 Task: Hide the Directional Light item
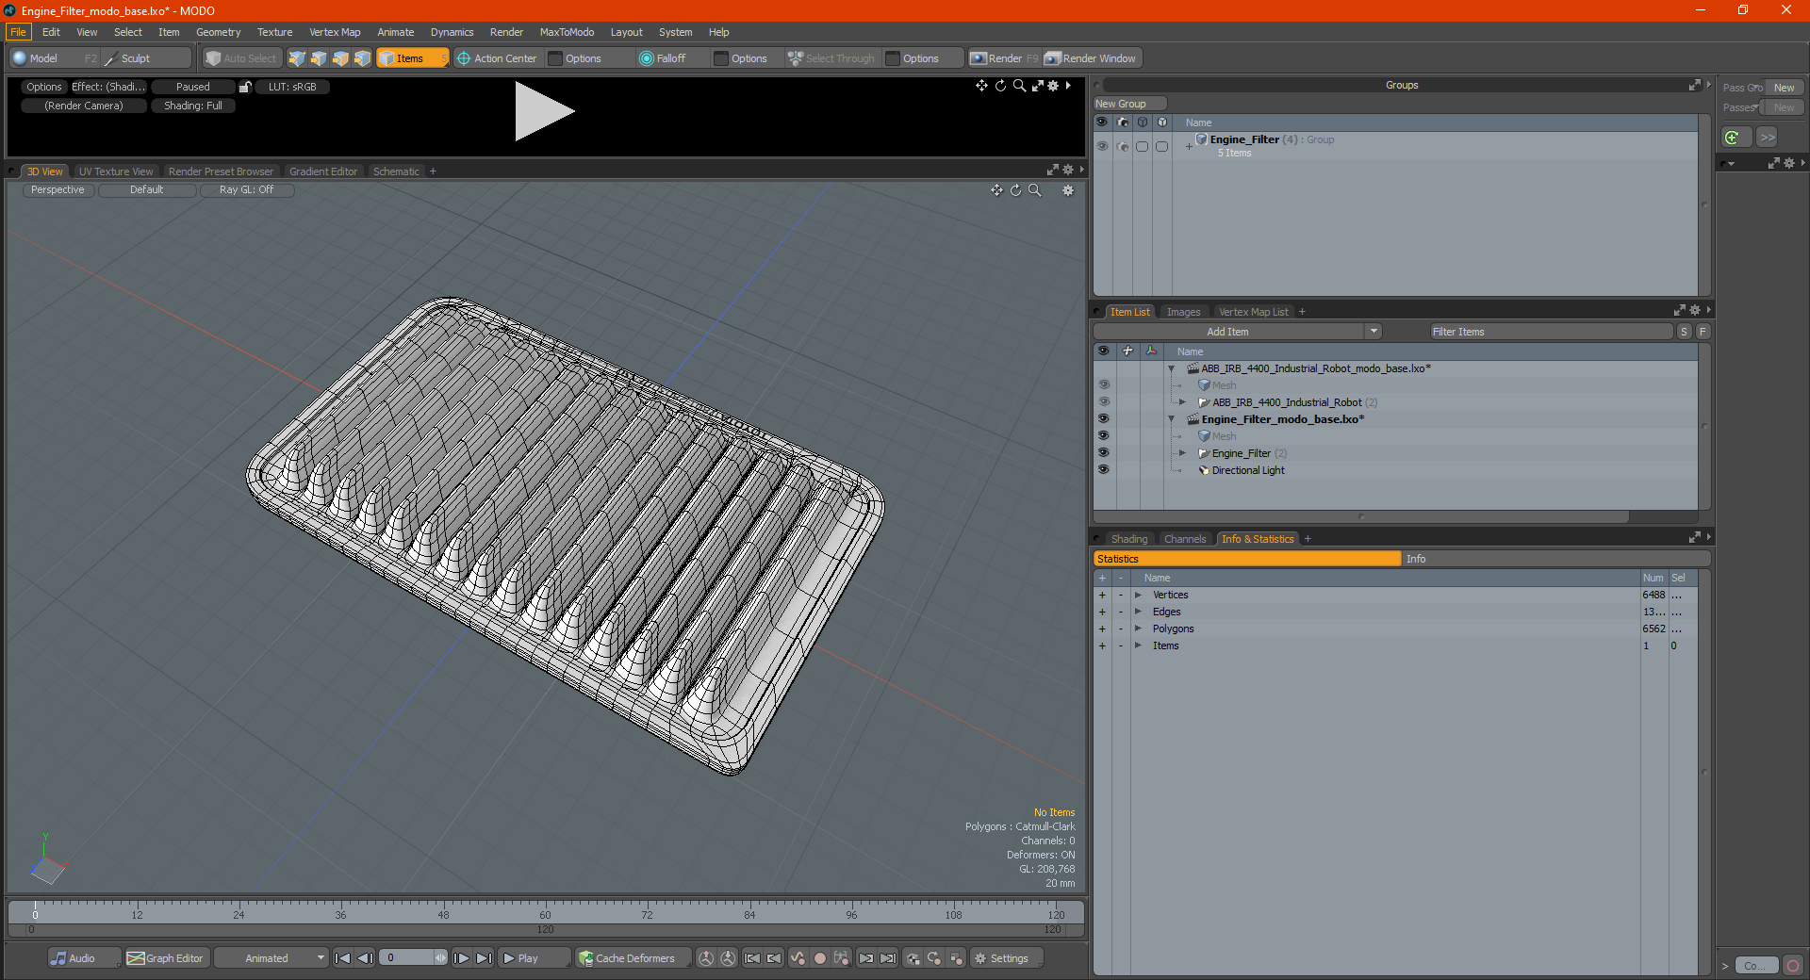[x=1103, y=470]
